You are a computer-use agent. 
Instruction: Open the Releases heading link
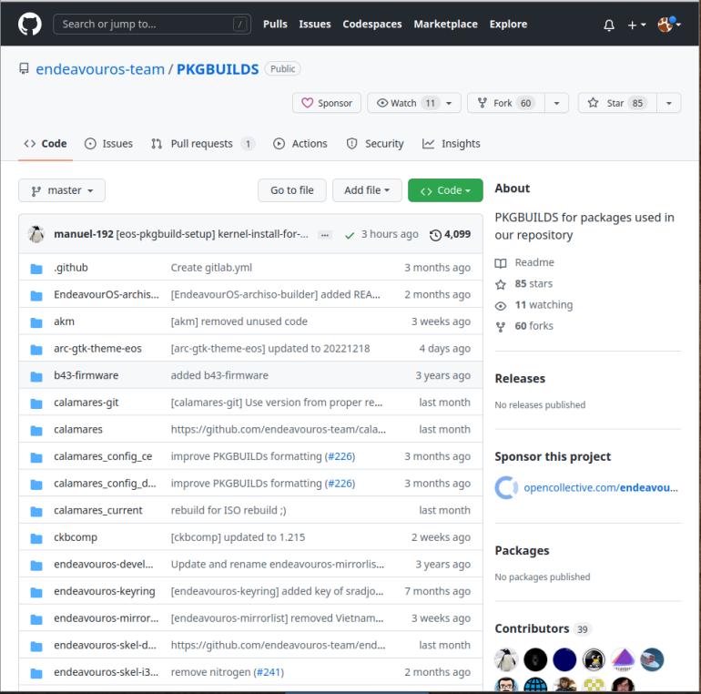(x=520, y=379)
